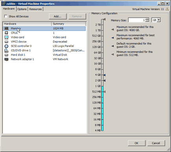The image size is (171, 152).
Task: Select the CPUs row
Action: coord(44,33)
